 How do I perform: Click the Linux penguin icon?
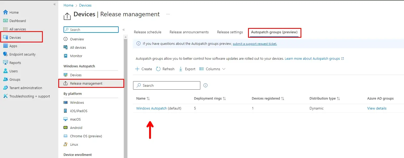point(66,144)
